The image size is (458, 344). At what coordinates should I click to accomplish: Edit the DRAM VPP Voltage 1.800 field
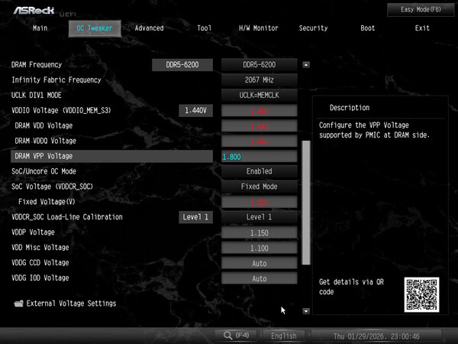tap(259, 157)
